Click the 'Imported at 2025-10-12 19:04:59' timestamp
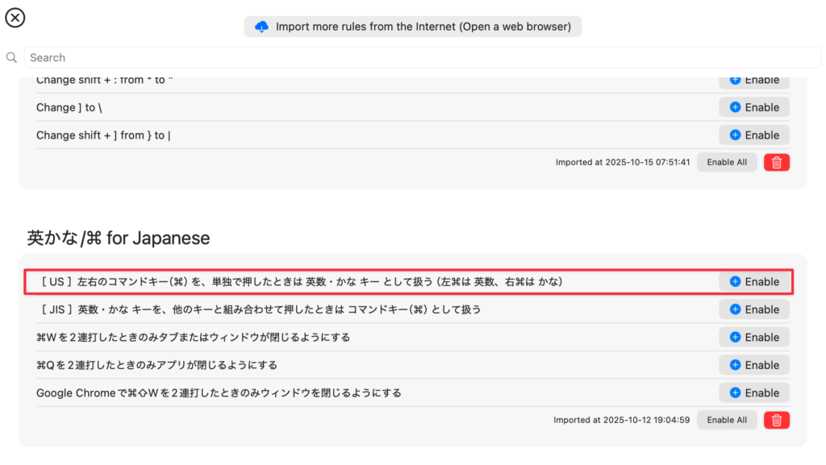The width and height of the screenshot is (826, 465). [622, 420]
